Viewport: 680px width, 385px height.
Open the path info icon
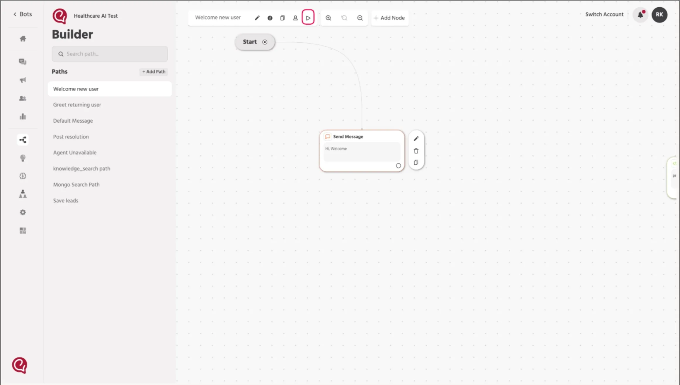point(270,18)
